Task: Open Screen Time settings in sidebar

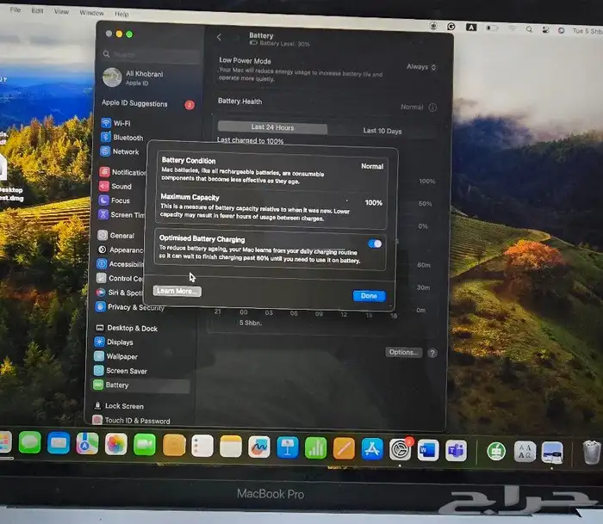Action: [121, 215]
